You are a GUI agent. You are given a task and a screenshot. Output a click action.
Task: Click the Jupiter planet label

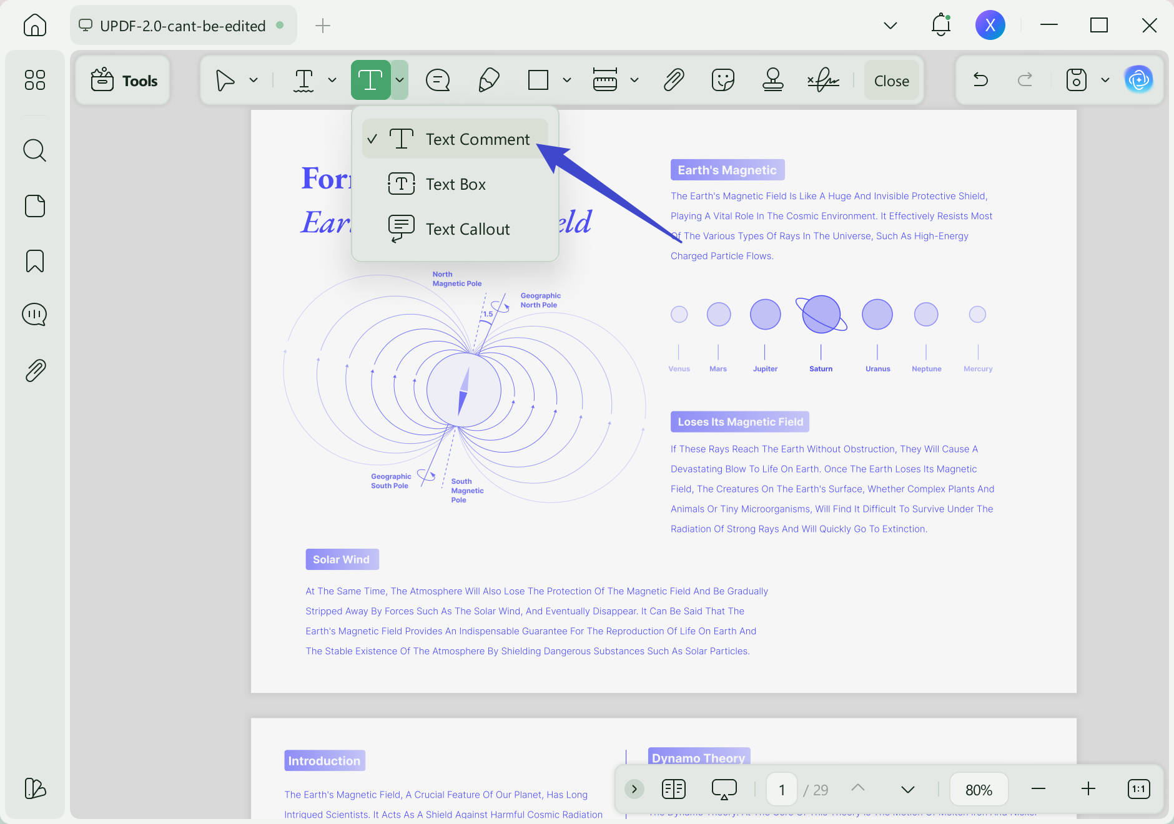[765, 369]
